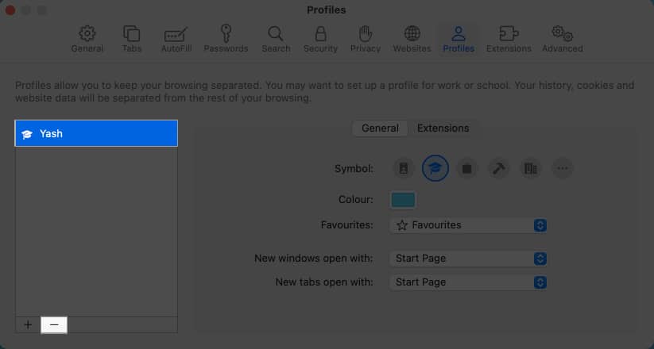Image resolution: width=654 pixels, height=349 pixels.
Task: Select the Profiles toolbar item
Action: pyautogui.click(x=459, y=40)
